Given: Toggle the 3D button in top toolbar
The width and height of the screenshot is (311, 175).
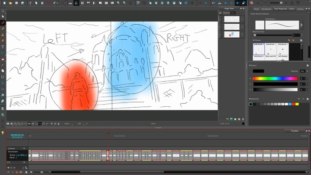Looking at the screenshot, I should (x=138, y=3).
